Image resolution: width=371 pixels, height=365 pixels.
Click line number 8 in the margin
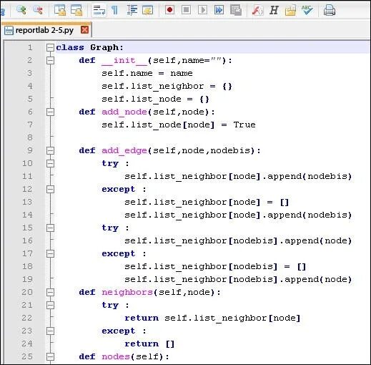pyautogui.click(x=30, y=137)
